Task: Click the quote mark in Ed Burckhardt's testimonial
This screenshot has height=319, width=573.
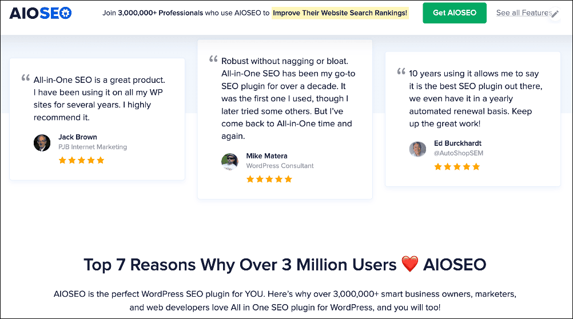Action: (x=401, y=71)
